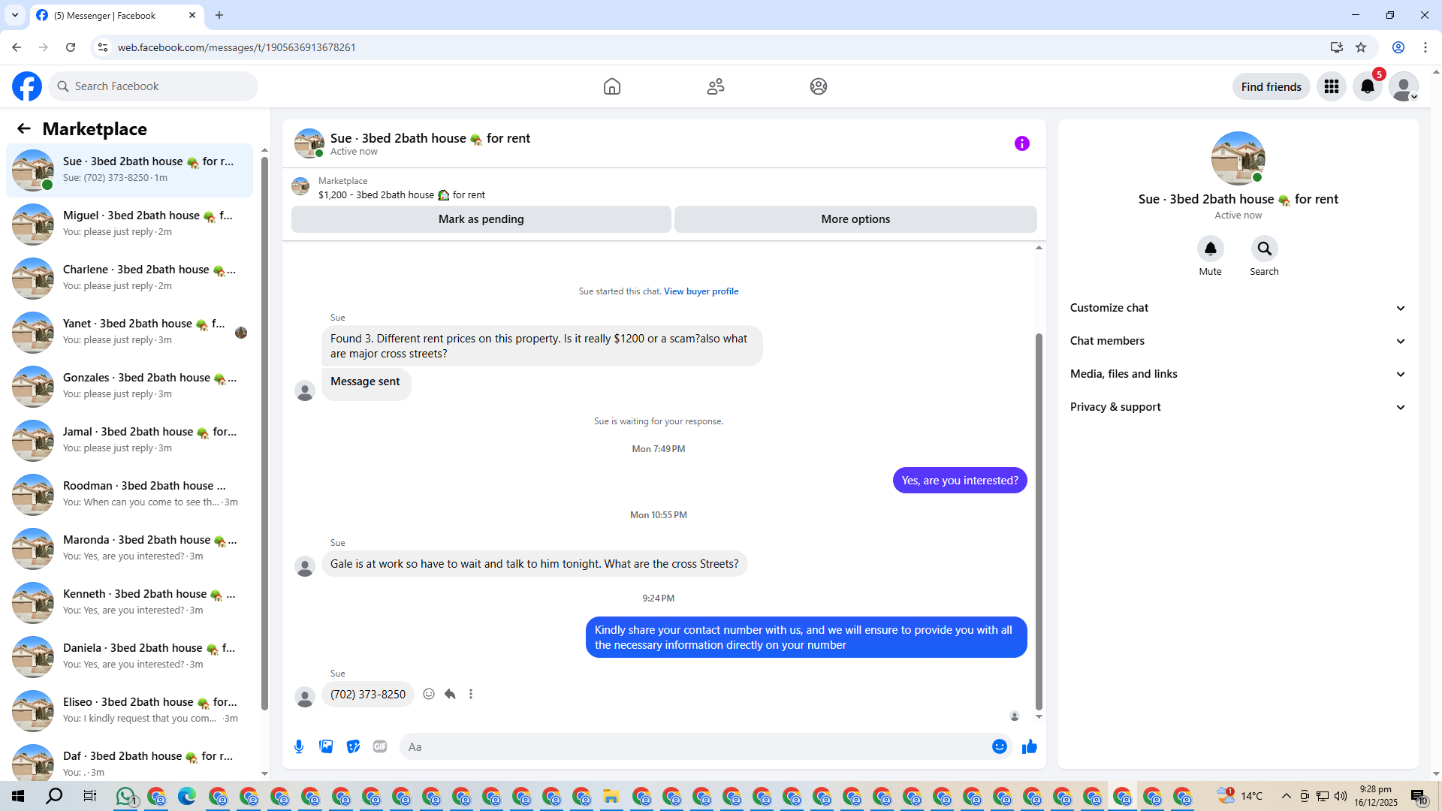
Task: Open Charlene's conversation
Action: tap(130, 278)
